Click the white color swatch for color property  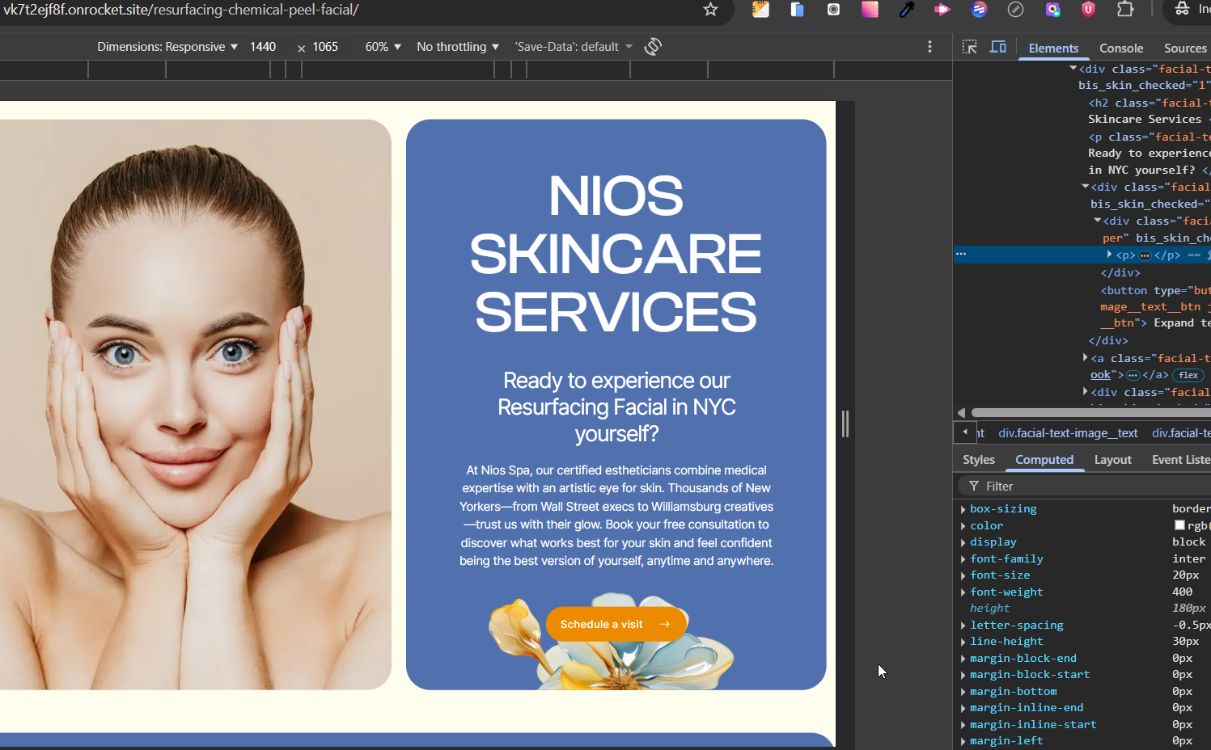[x=1179, y=525]
